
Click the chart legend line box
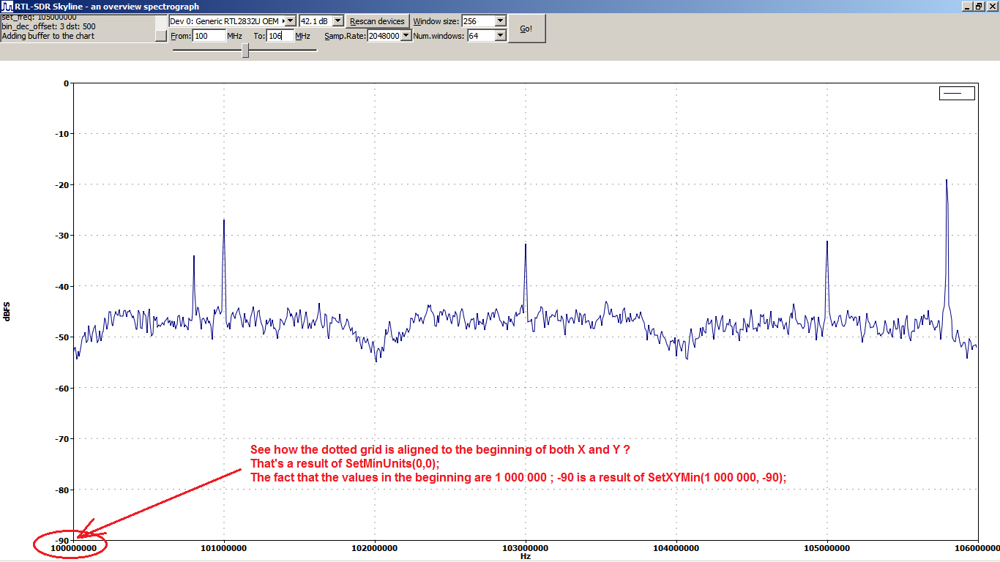pyautogui.click(x=957, y=93)
